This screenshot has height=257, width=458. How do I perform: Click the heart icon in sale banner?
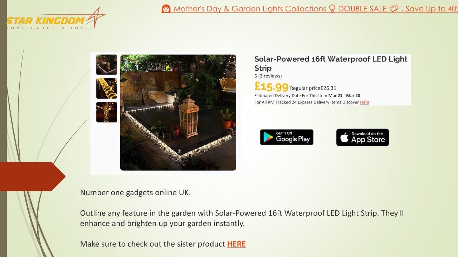click(x=394, y=9)
